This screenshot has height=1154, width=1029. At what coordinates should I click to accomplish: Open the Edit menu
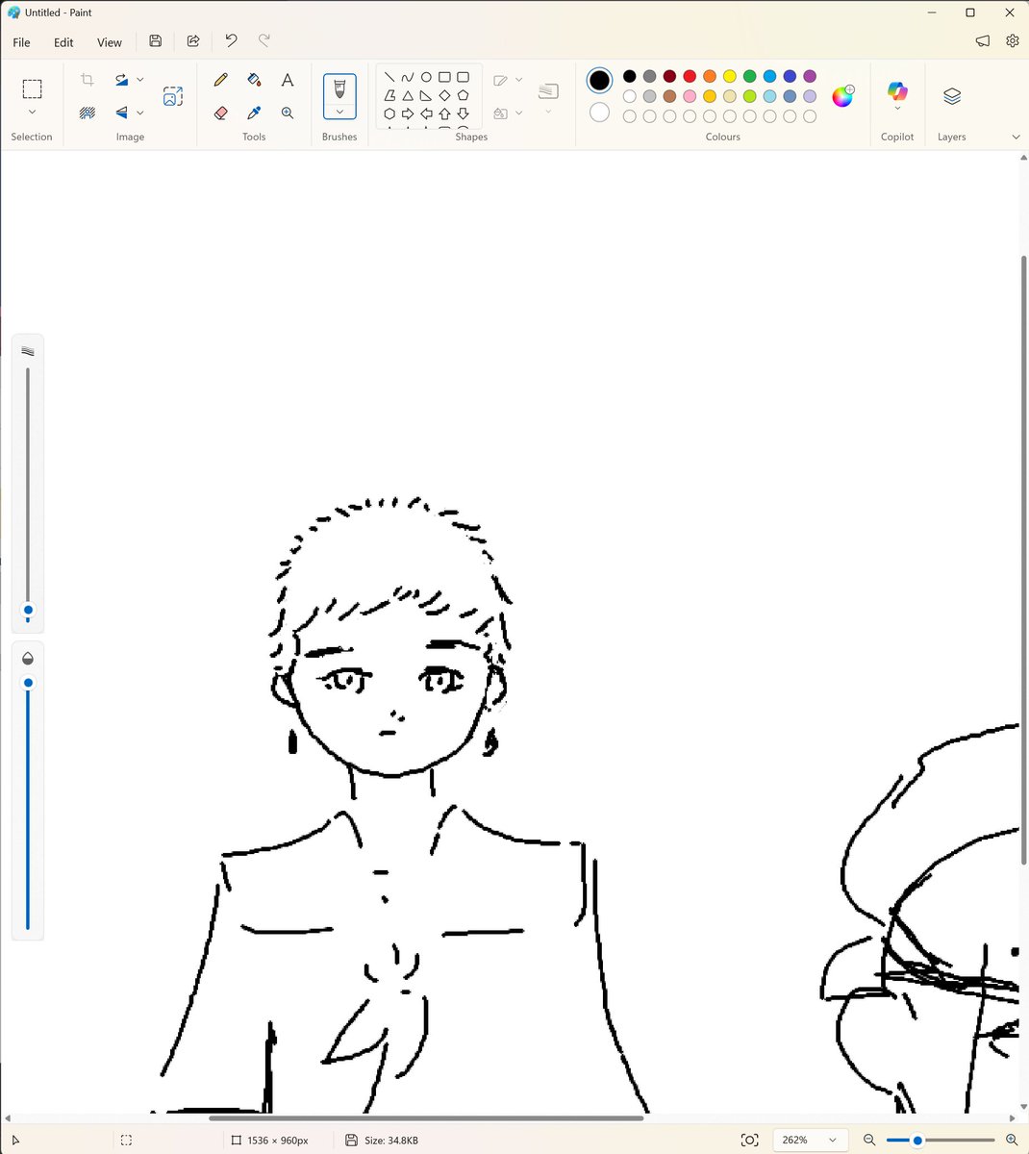click(63, 42)
